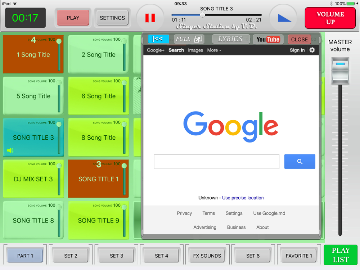Expand the Google More dropdown

pos(214,50)
